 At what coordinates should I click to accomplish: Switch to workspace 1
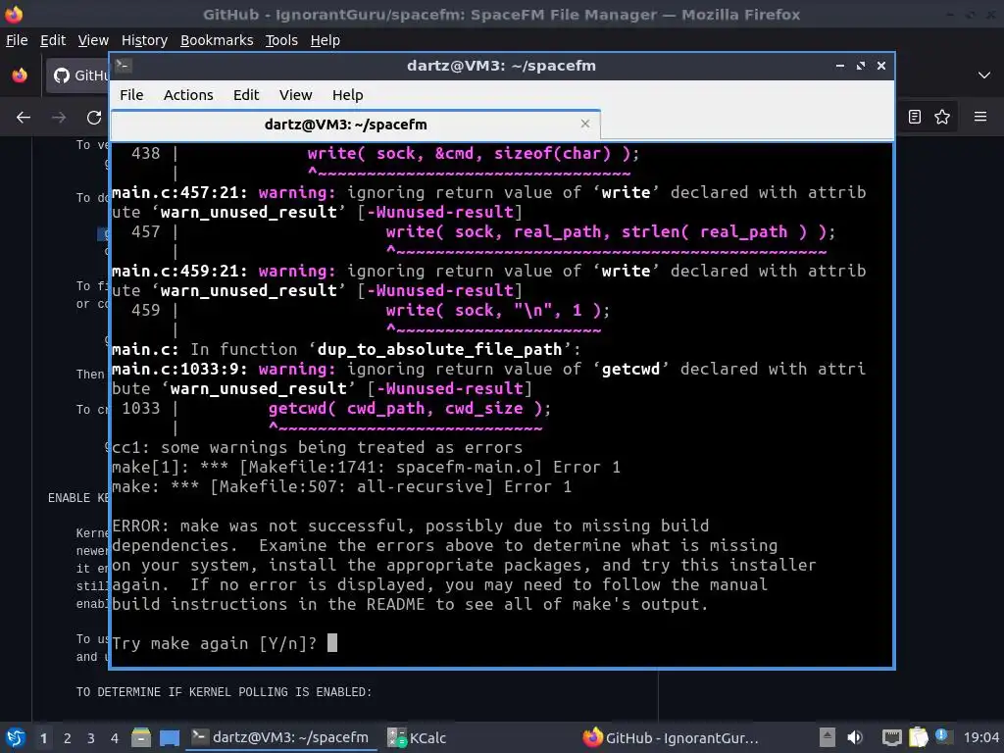click(43, 738)
